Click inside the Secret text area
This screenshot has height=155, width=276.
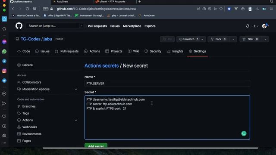click(x=167, y=118)
